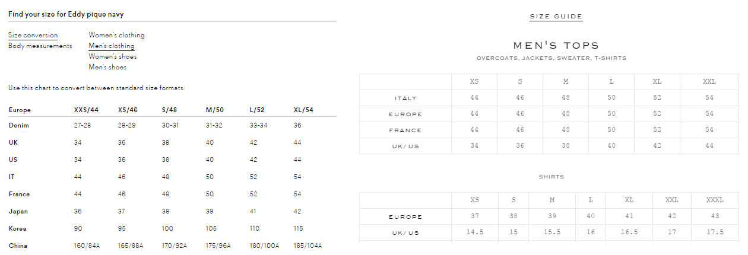
Task: Choose Men's shoes size chart
Action: tap(107, 67)
